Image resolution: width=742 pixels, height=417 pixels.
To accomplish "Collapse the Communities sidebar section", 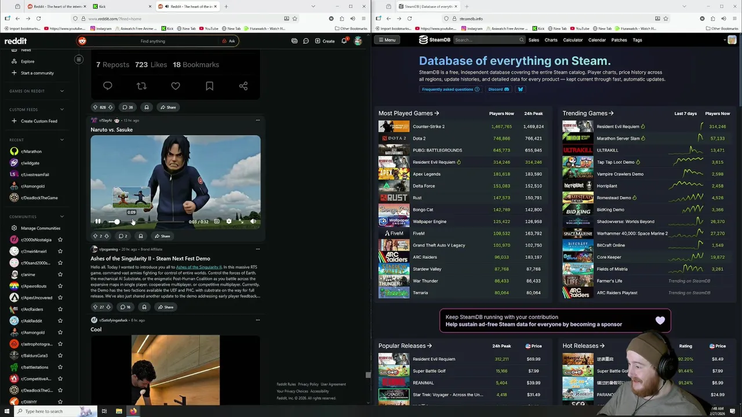I will tap(62, 217).
